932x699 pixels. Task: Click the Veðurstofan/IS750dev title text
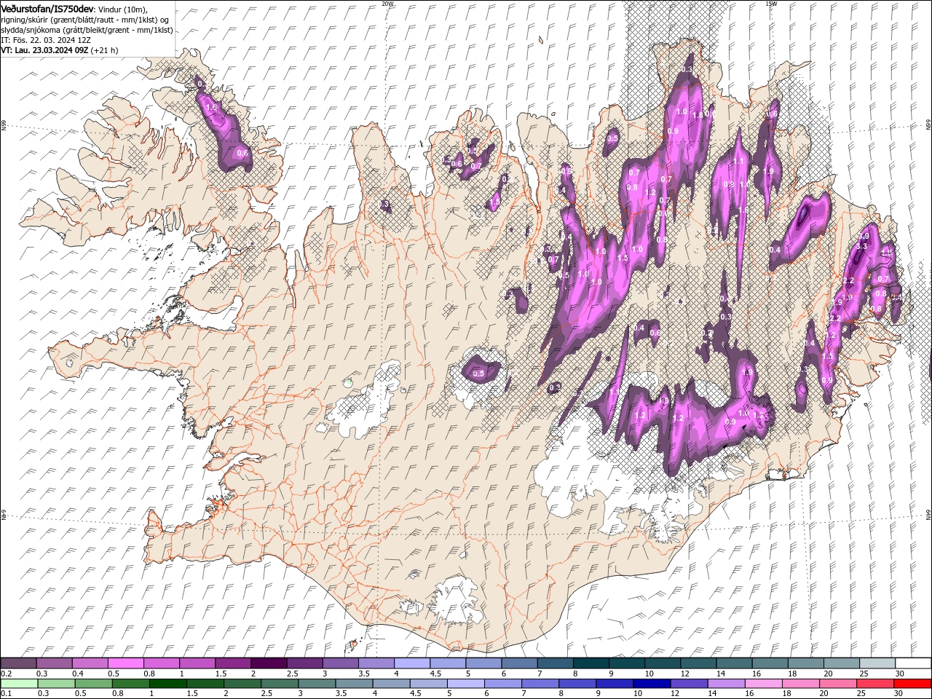(x=47, y=8)
